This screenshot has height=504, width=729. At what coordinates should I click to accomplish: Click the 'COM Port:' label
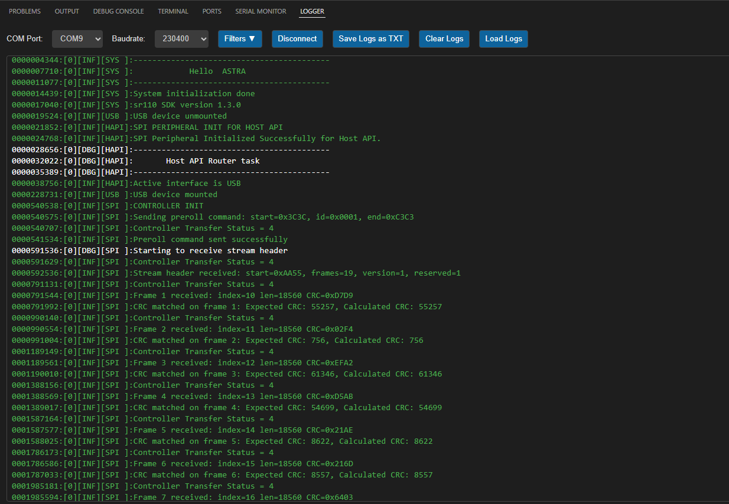25,39
